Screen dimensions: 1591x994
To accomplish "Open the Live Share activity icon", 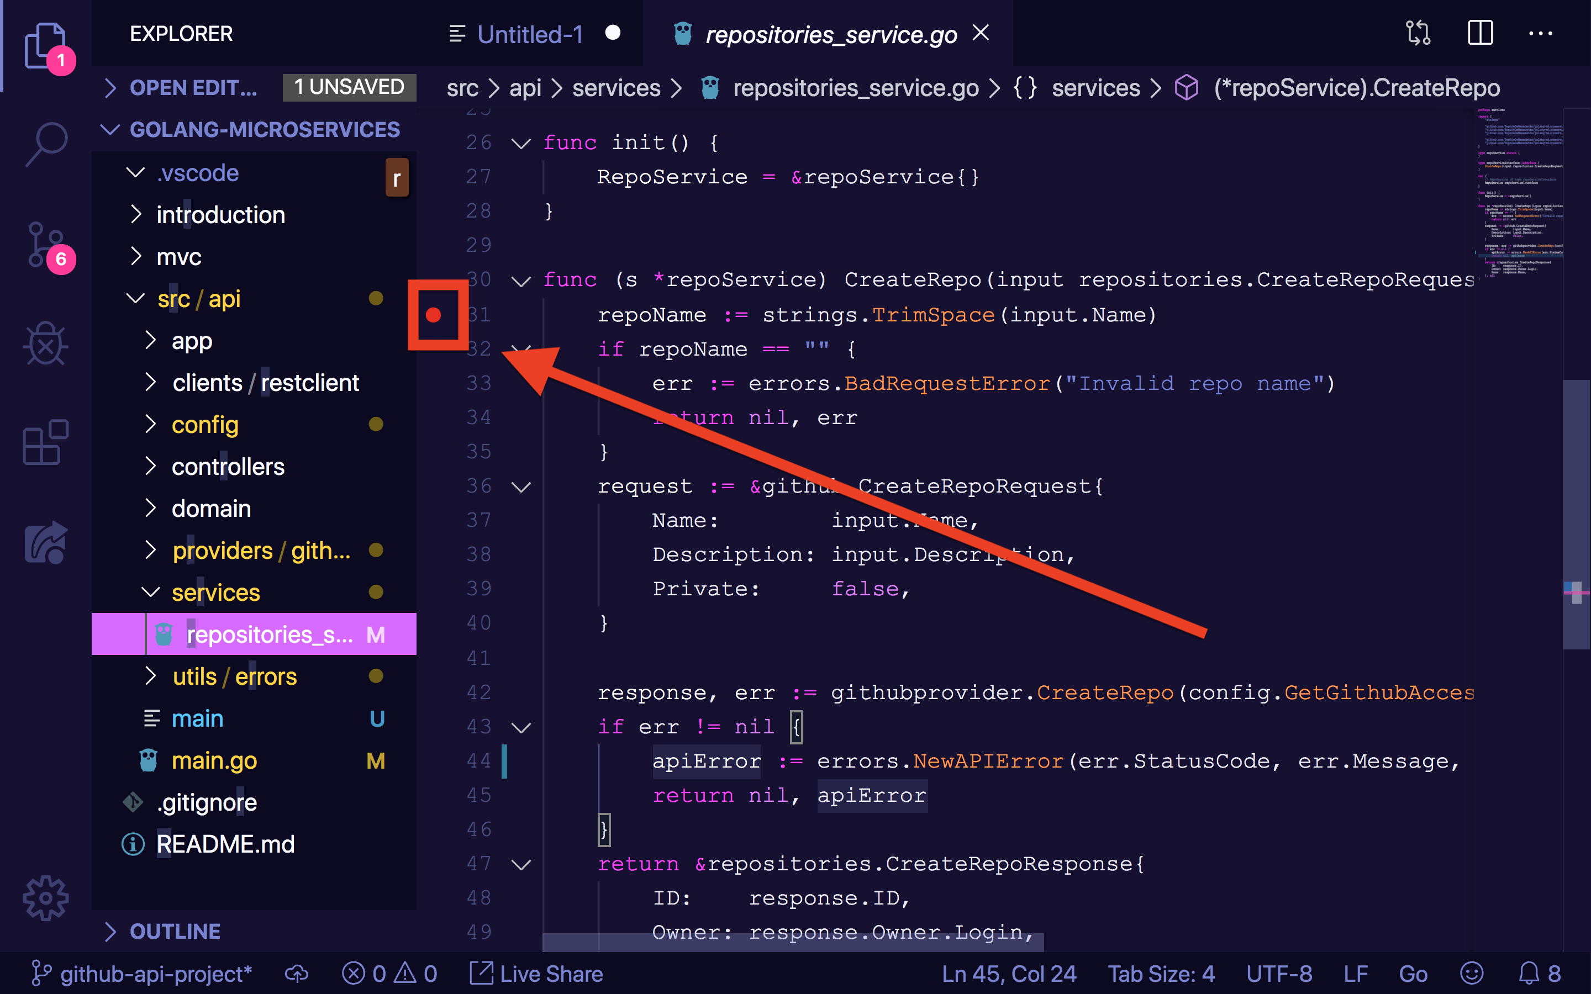I will click(45, 543).
